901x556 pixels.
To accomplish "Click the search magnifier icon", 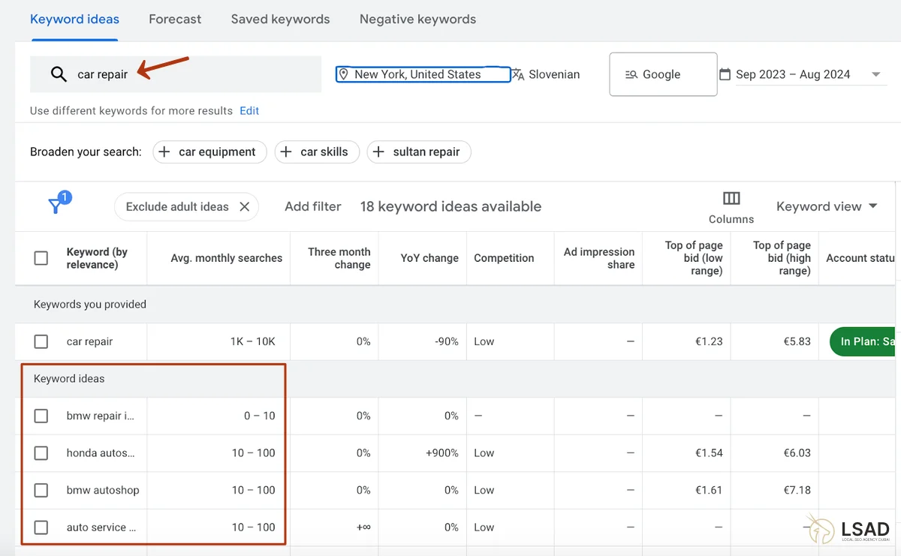I will (x=59, y=74).
